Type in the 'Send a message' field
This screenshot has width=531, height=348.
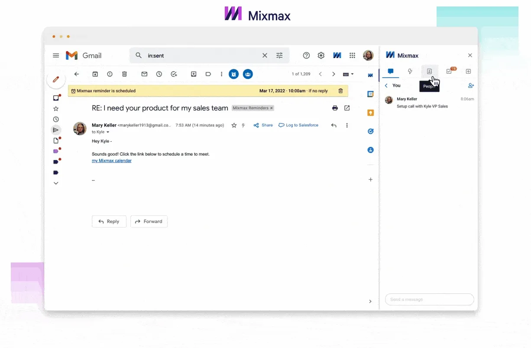(x=429, y=299)
